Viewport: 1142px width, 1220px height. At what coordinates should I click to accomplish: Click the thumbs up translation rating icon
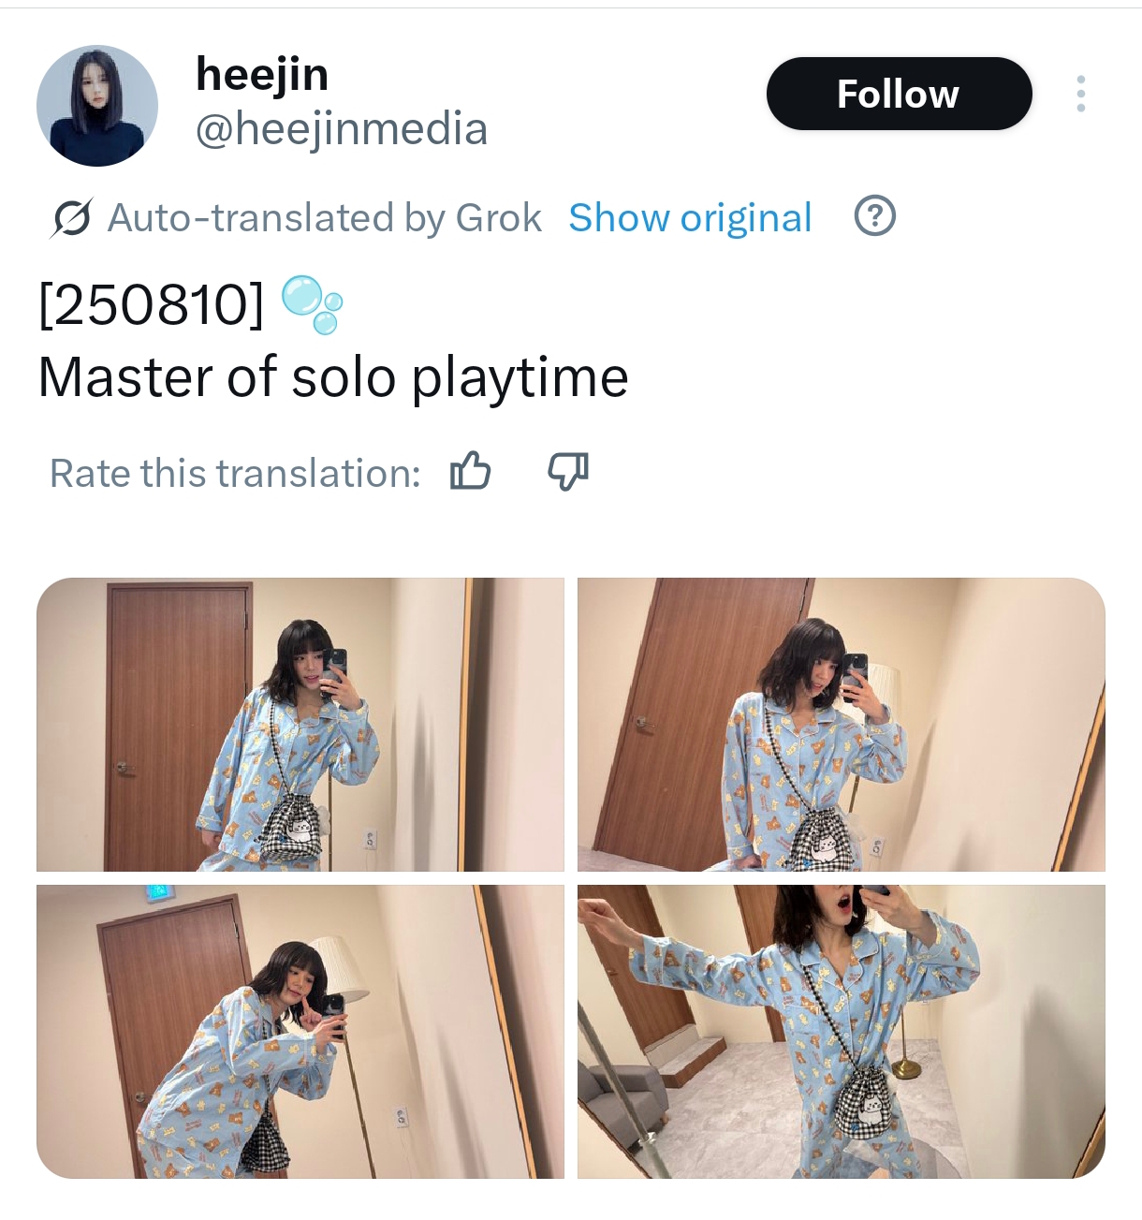(470, 471)
